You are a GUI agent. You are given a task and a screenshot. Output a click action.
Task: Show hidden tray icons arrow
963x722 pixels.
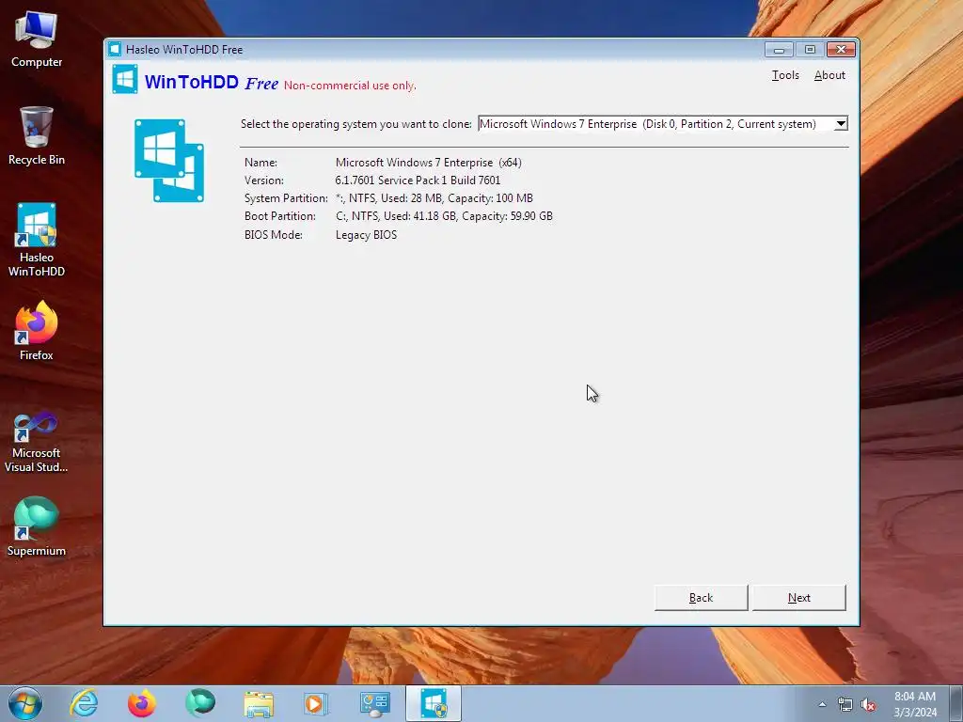(822, 704)
